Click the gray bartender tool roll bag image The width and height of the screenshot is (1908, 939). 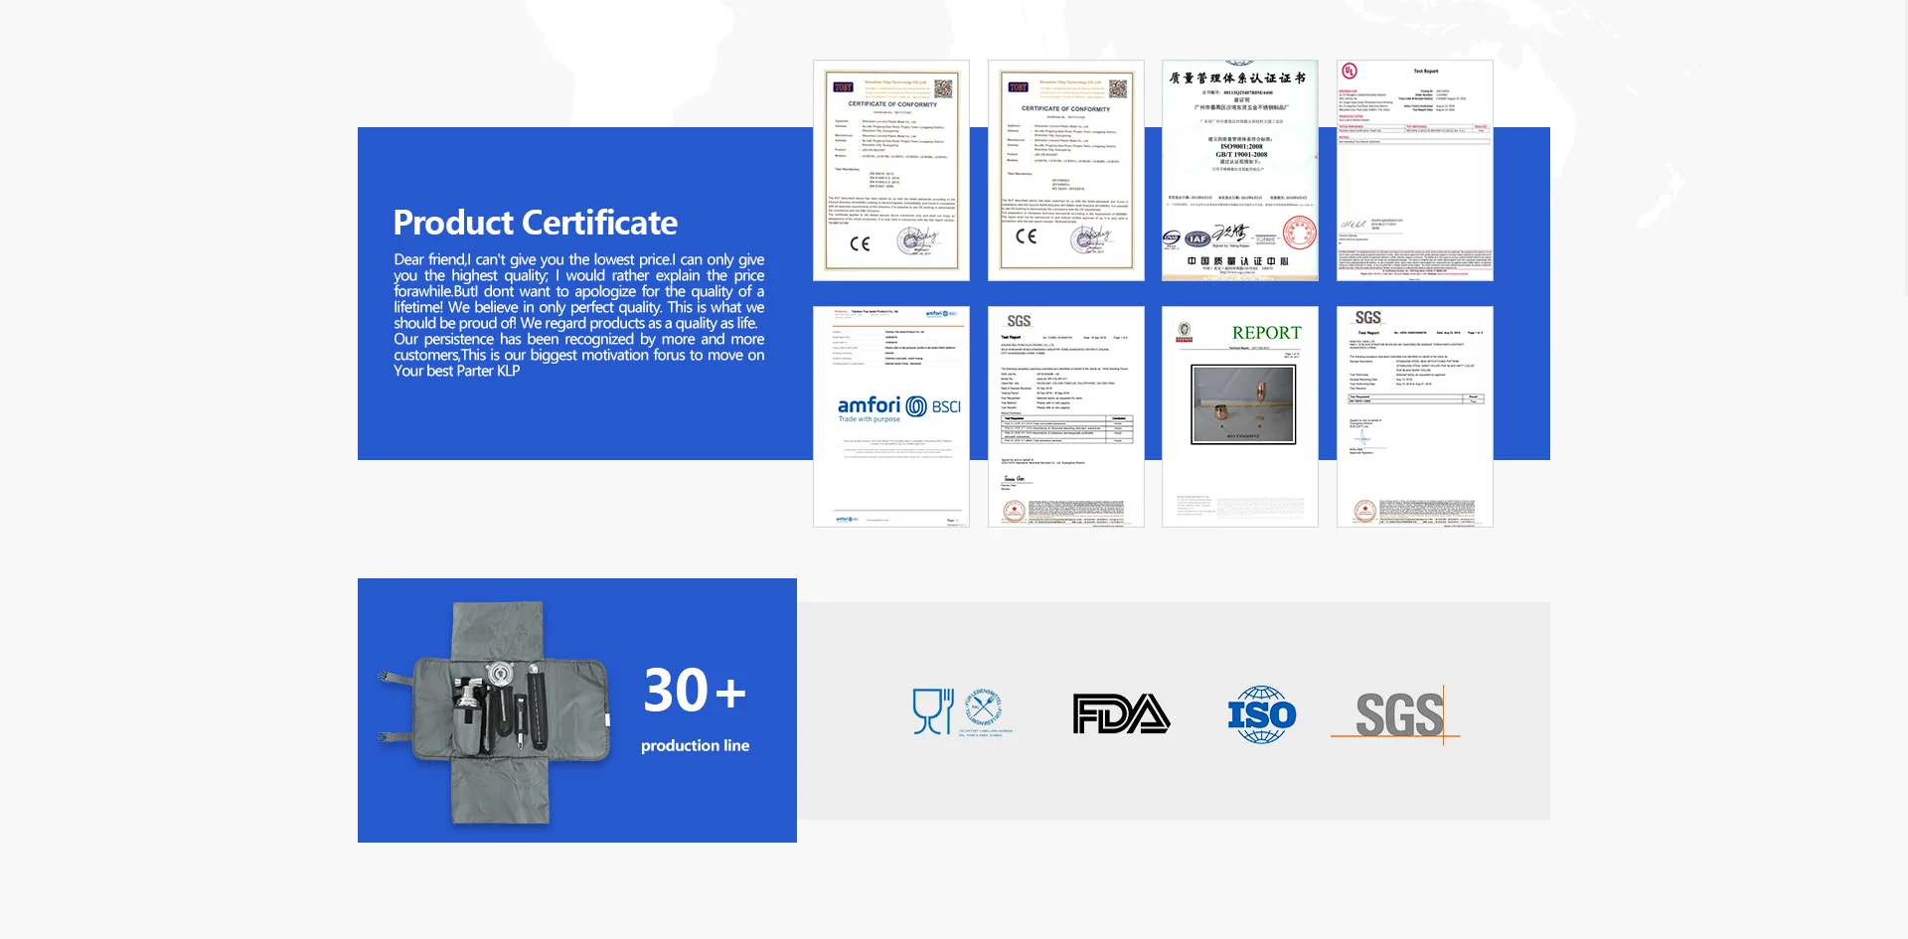497,711
